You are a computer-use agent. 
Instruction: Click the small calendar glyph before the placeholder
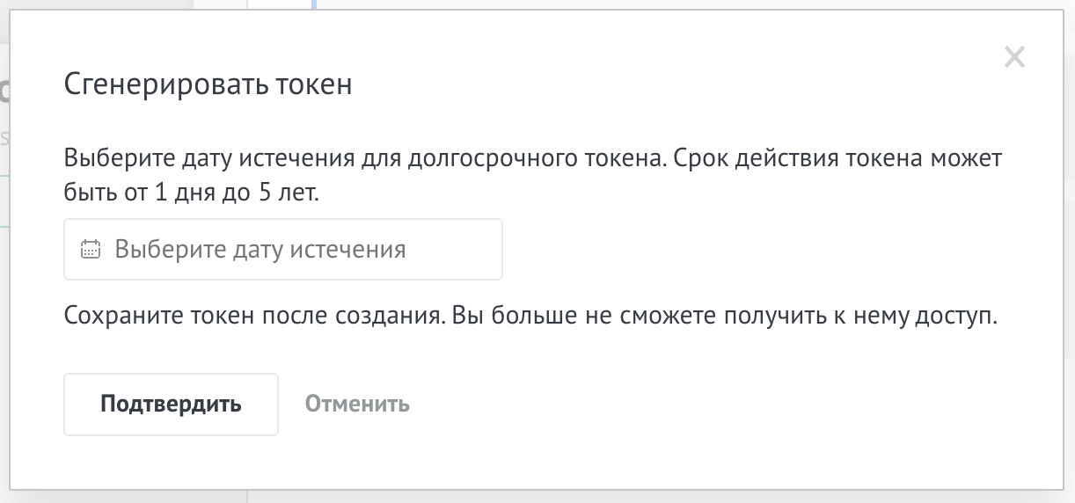[x=91, y=250]
